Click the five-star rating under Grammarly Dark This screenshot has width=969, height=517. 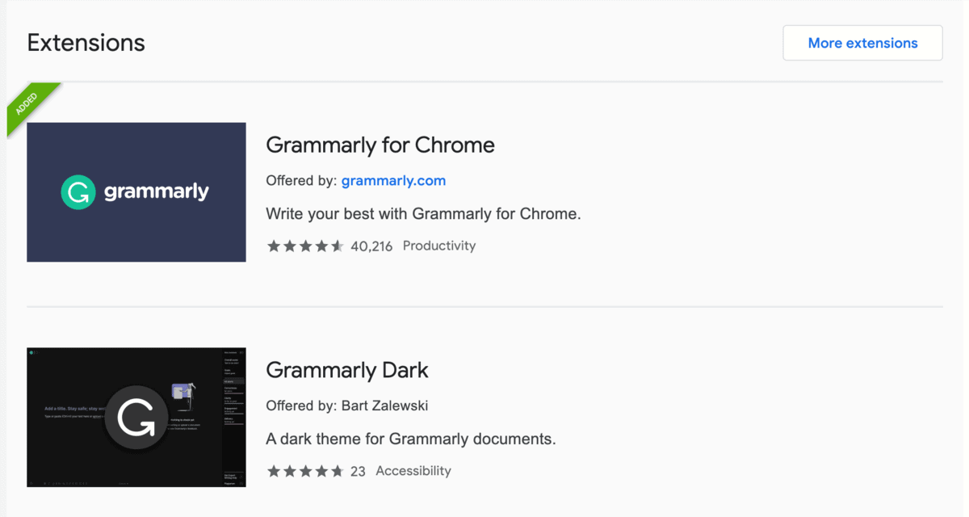pos(305,470)
